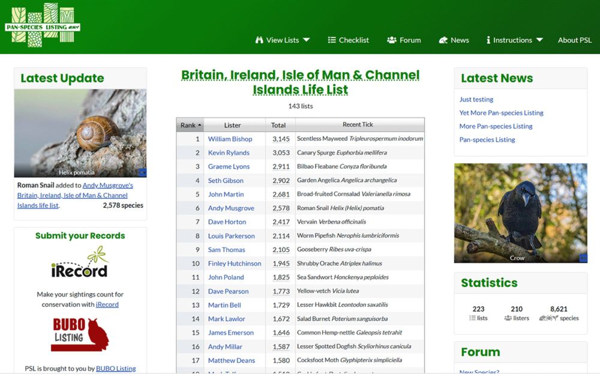Follow the iRecord text link

coord(107,304)
